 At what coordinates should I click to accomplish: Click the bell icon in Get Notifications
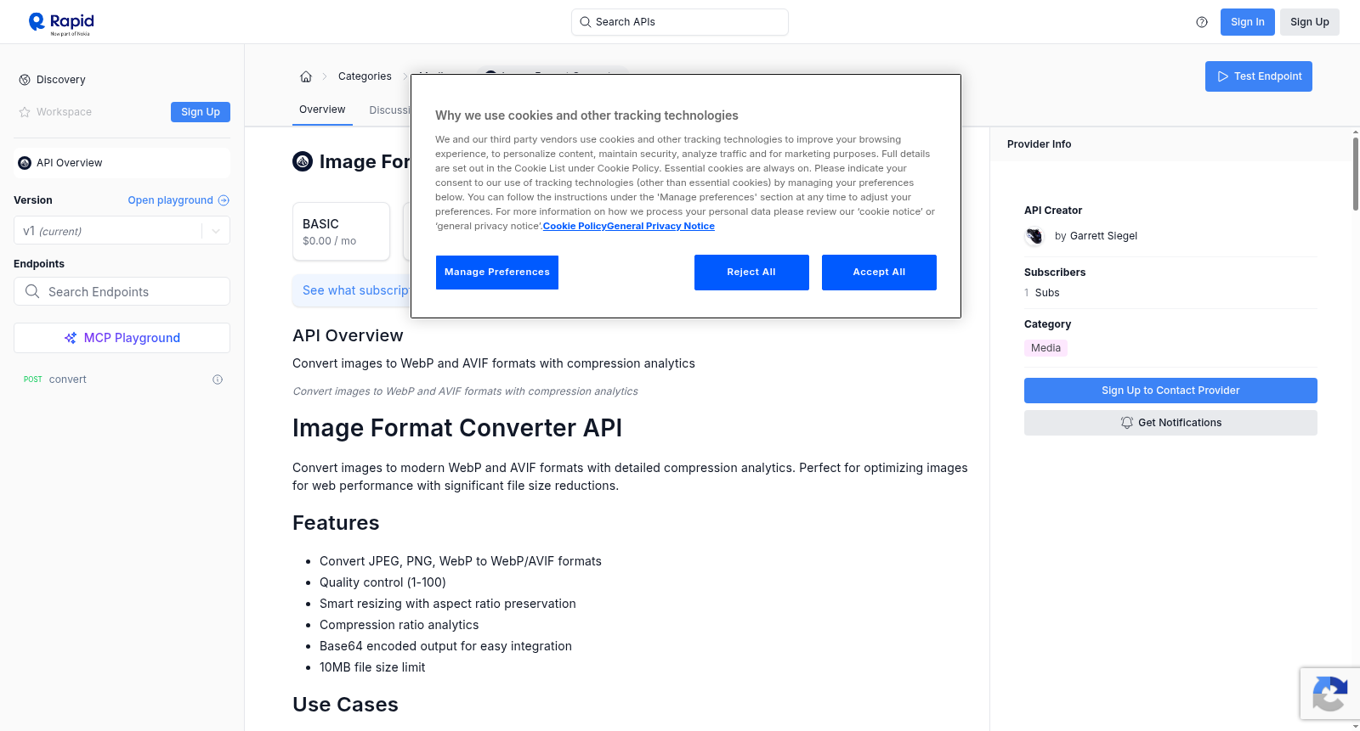point(1127,423)
